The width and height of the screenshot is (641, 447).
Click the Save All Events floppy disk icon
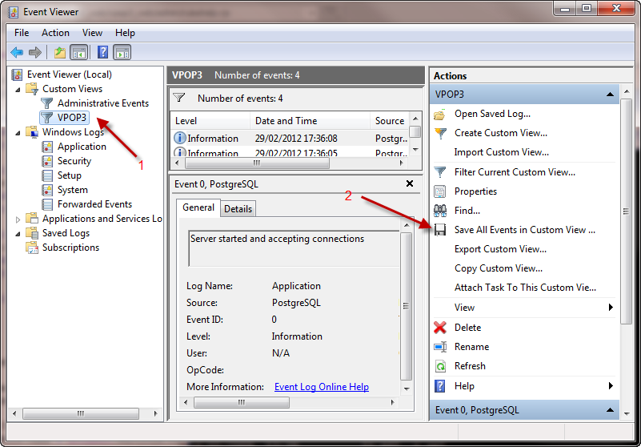440,230
